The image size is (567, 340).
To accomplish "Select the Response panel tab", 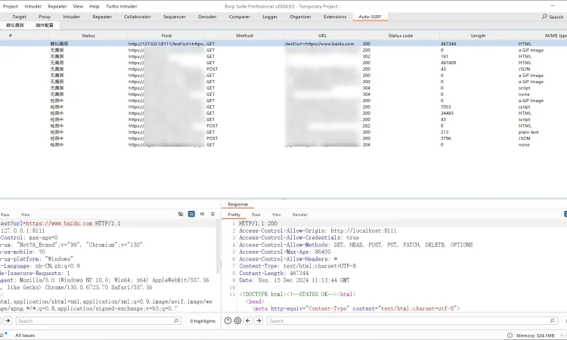I will coord(237,204).
